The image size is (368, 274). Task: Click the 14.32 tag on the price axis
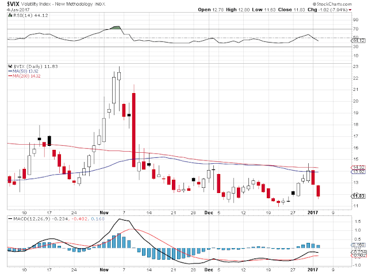pyautogui.click(x=358, y=167)
